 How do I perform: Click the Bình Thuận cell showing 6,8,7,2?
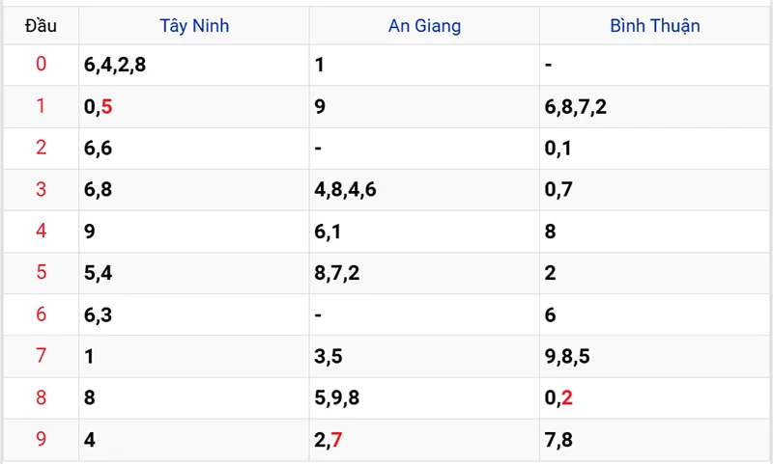click(576, 107)
